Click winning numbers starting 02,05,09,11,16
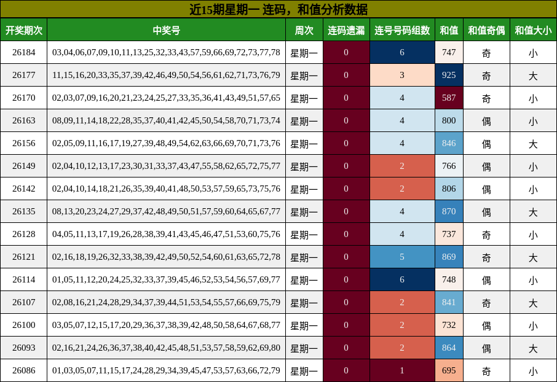 click(166, 144)
